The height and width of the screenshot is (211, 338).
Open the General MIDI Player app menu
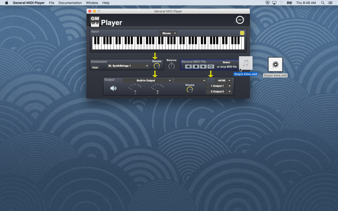(x=29, y=3)
